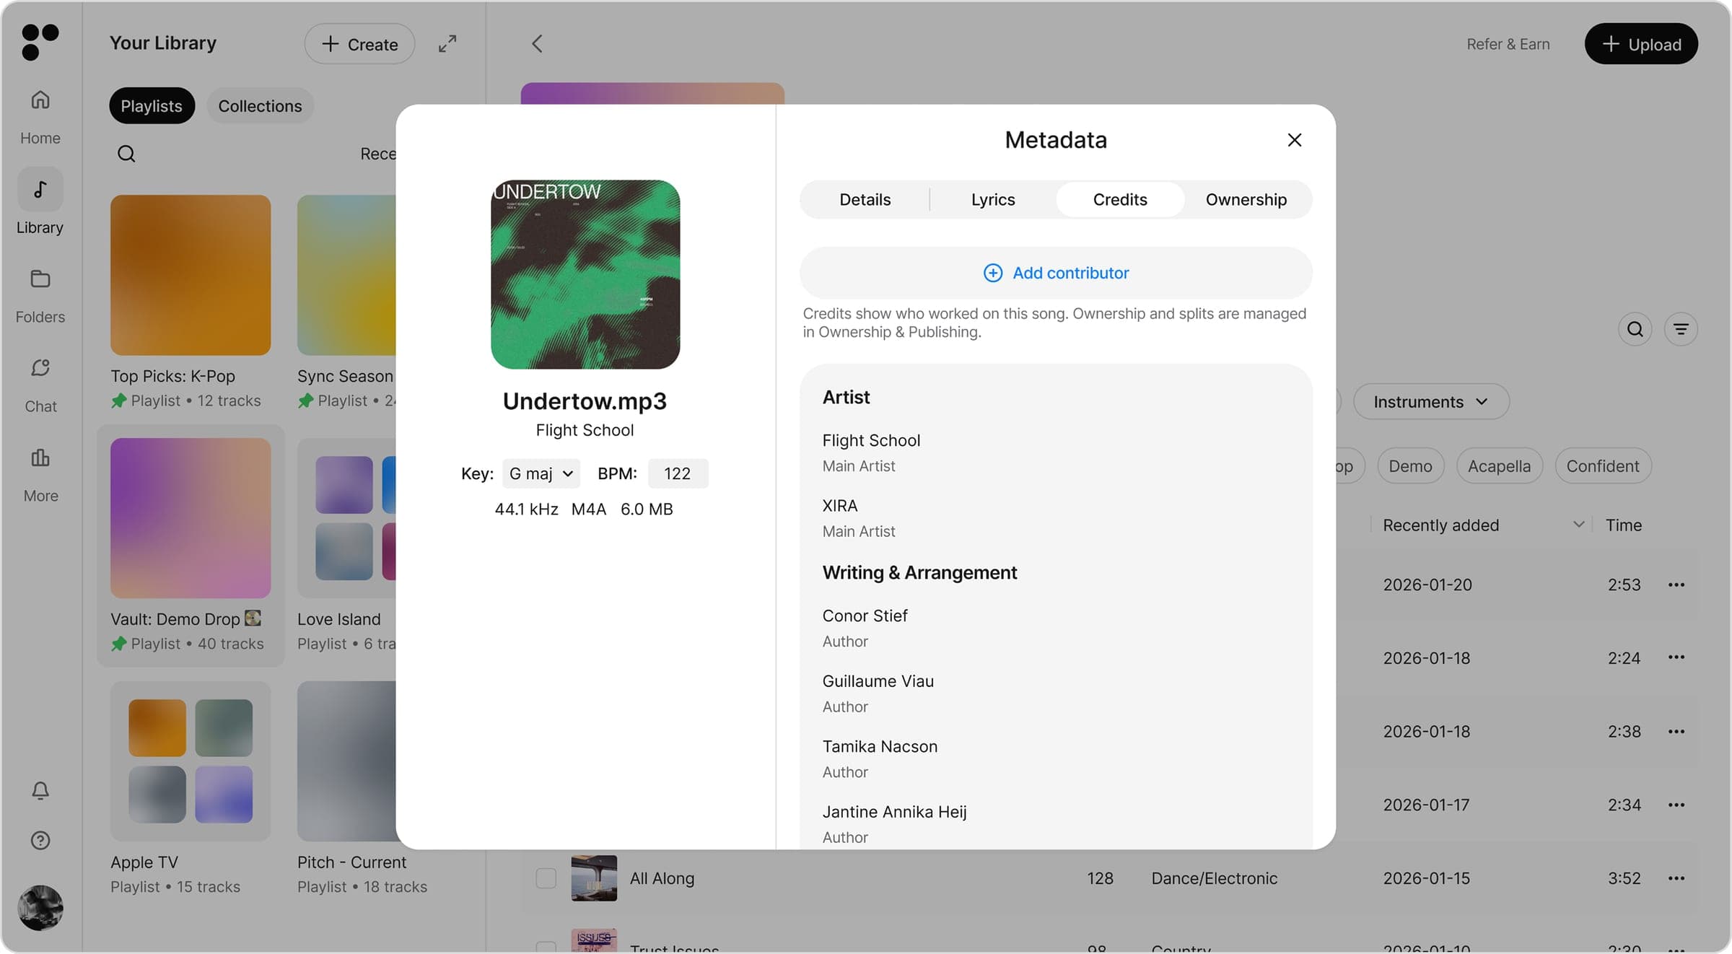Open options for 2:34 track
This screenshot has width=1732, height=954.
(1676, 805)
